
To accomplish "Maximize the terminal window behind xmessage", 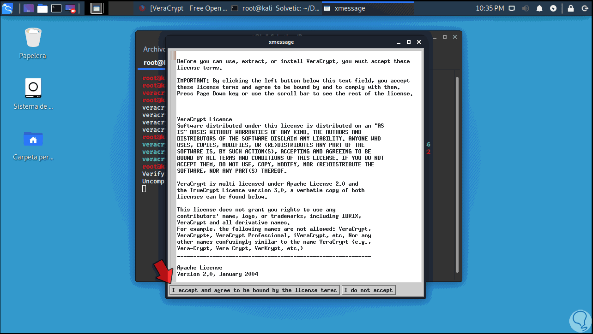I will tap(445, 37).
